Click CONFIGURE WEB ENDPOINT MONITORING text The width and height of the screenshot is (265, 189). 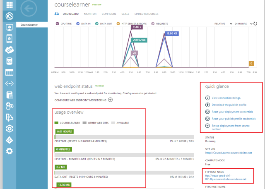[x=80, y=100]
